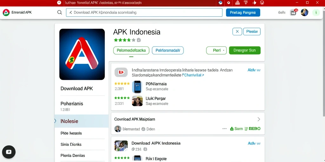Image resolution: width=325 pixels, height=162 pixels.
Task: Click the Dlemantad author avatar
Action: [118, 129]
